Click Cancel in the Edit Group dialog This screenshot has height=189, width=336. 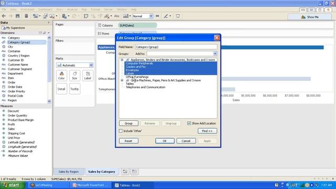click(186, 141)
